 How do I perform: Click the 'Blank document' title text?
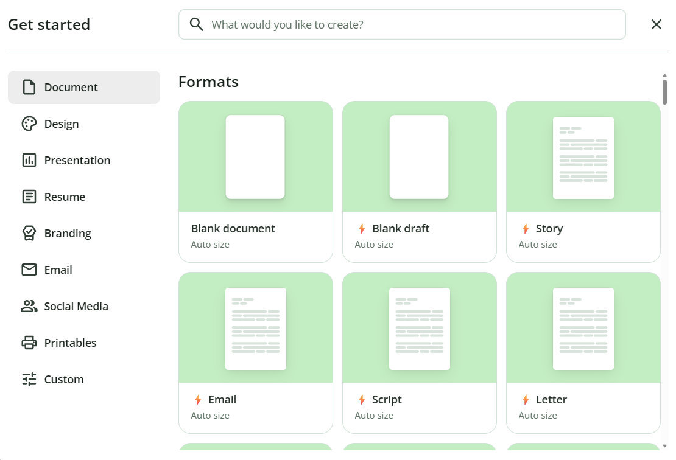233,229
